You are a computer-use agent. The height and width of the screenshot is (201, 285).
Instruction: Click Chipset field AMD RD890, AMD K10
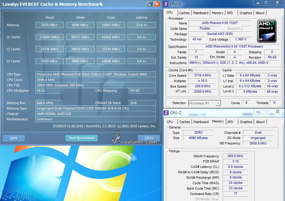click(x=96, y=114)
